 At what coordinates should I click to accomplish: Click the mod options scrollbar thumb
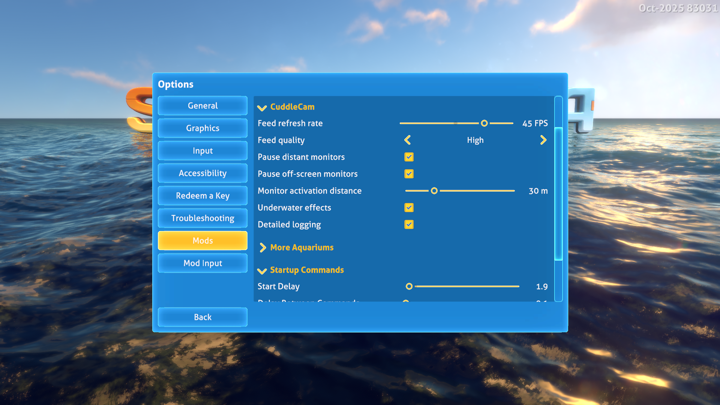pos(558,193)
